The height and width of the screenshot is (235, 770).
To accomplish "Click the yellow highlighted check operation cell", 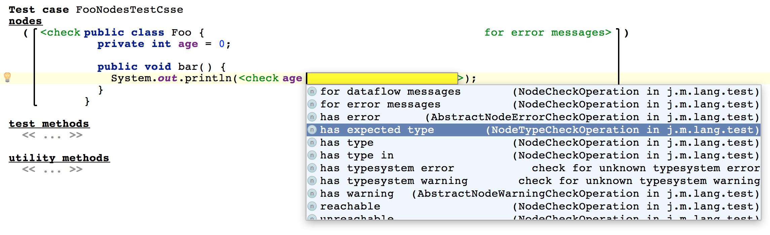I will click(x=382, y=78).
